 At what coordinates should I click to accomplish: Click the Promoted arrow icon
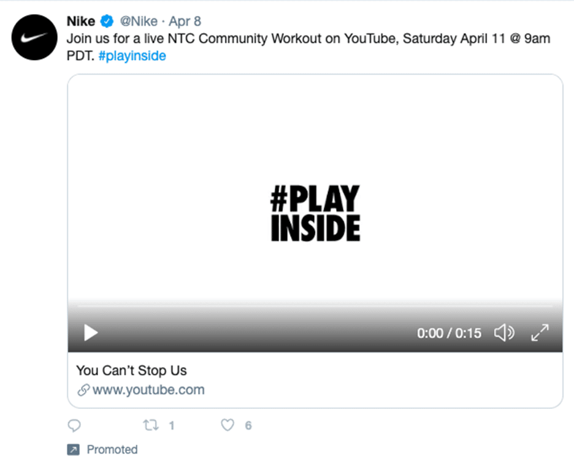click(x=73, y=450)
